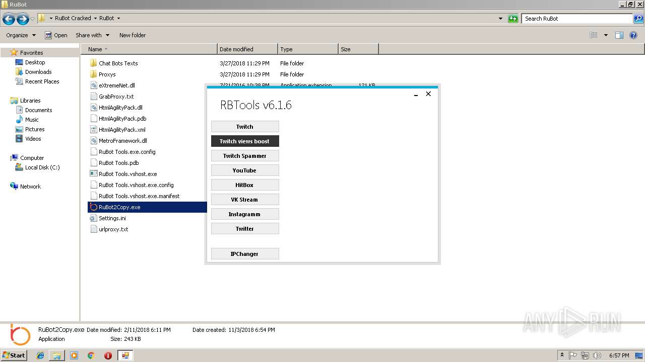645x362 pixels.
Task: Open Desktop in navigation pane
Action: (x=35, y=62)
